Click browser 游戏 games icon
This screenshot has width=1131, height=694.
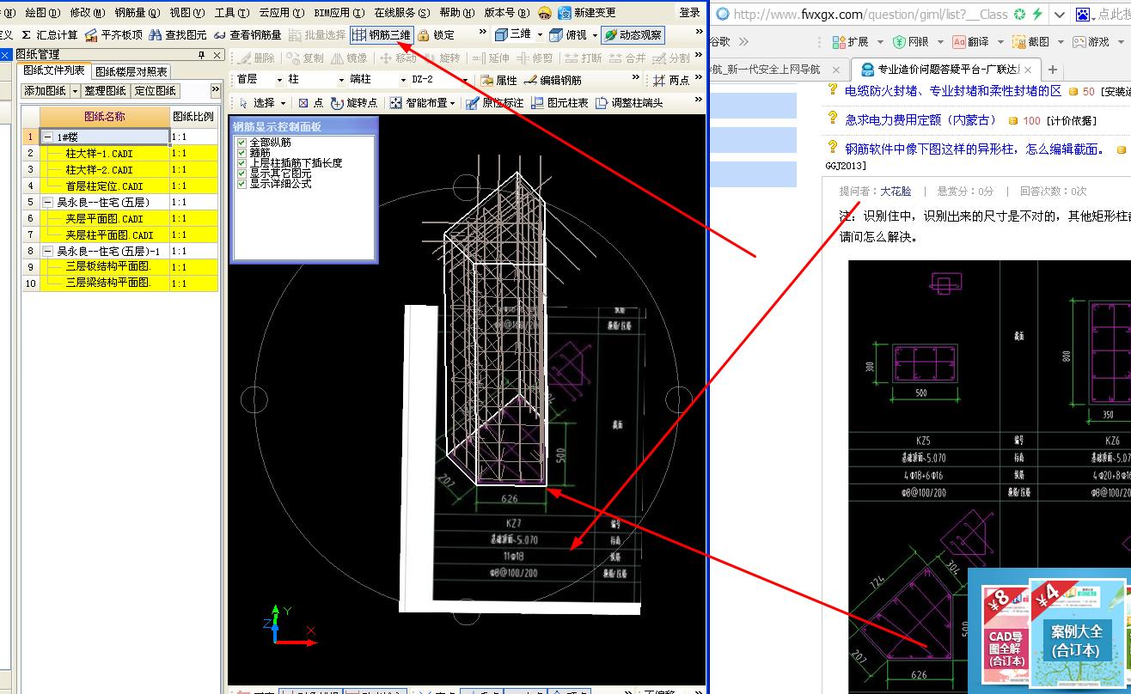coord(1079,41)
